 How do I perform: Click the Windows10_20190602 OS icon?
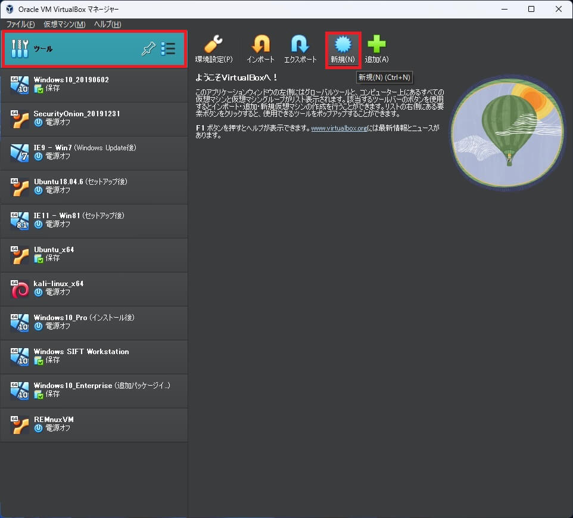(20, 85)
